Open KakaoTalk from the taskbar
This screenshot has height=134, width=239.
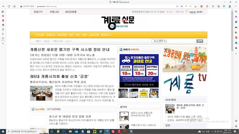95,131
